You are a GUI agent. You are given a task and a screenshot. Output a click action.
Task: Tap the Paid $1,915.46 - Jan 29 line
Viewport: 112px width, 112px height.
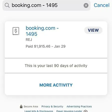[x=46, y=46]
